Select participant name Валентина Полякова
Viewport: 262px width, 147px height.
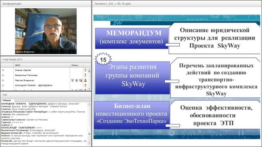26,75
